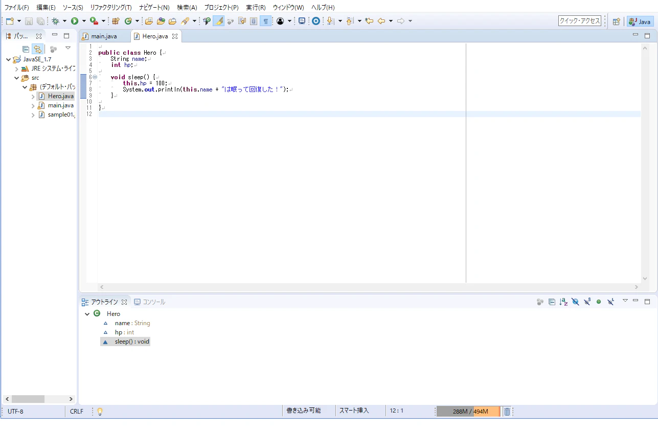Go to last edit location
This screenshot has height=432, width=658.
(369, 21)
